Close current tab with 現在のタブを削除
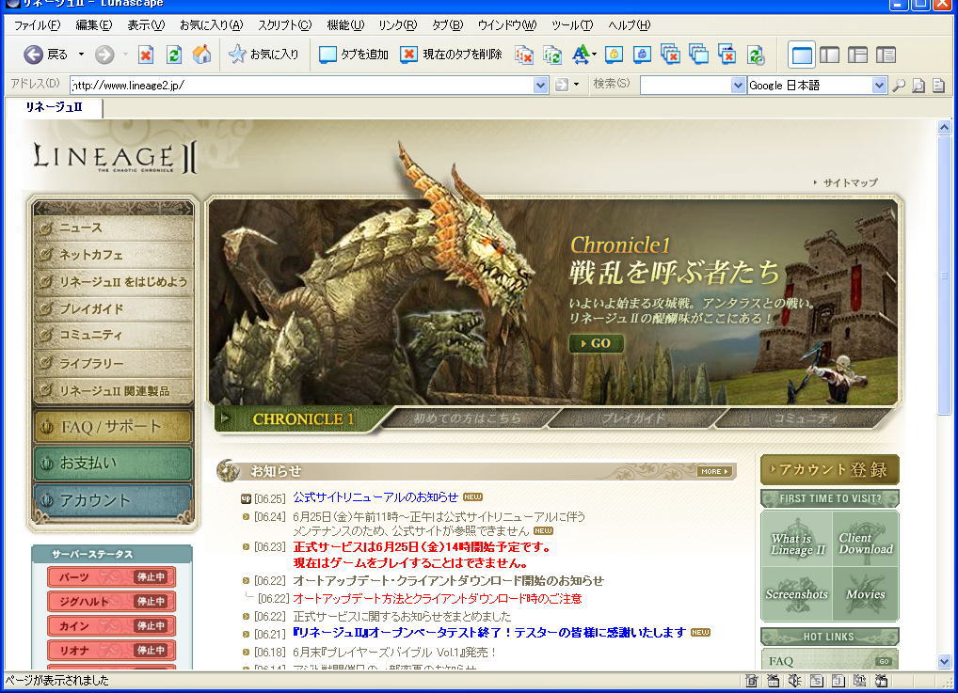958x693 pixels. point(451,55)
